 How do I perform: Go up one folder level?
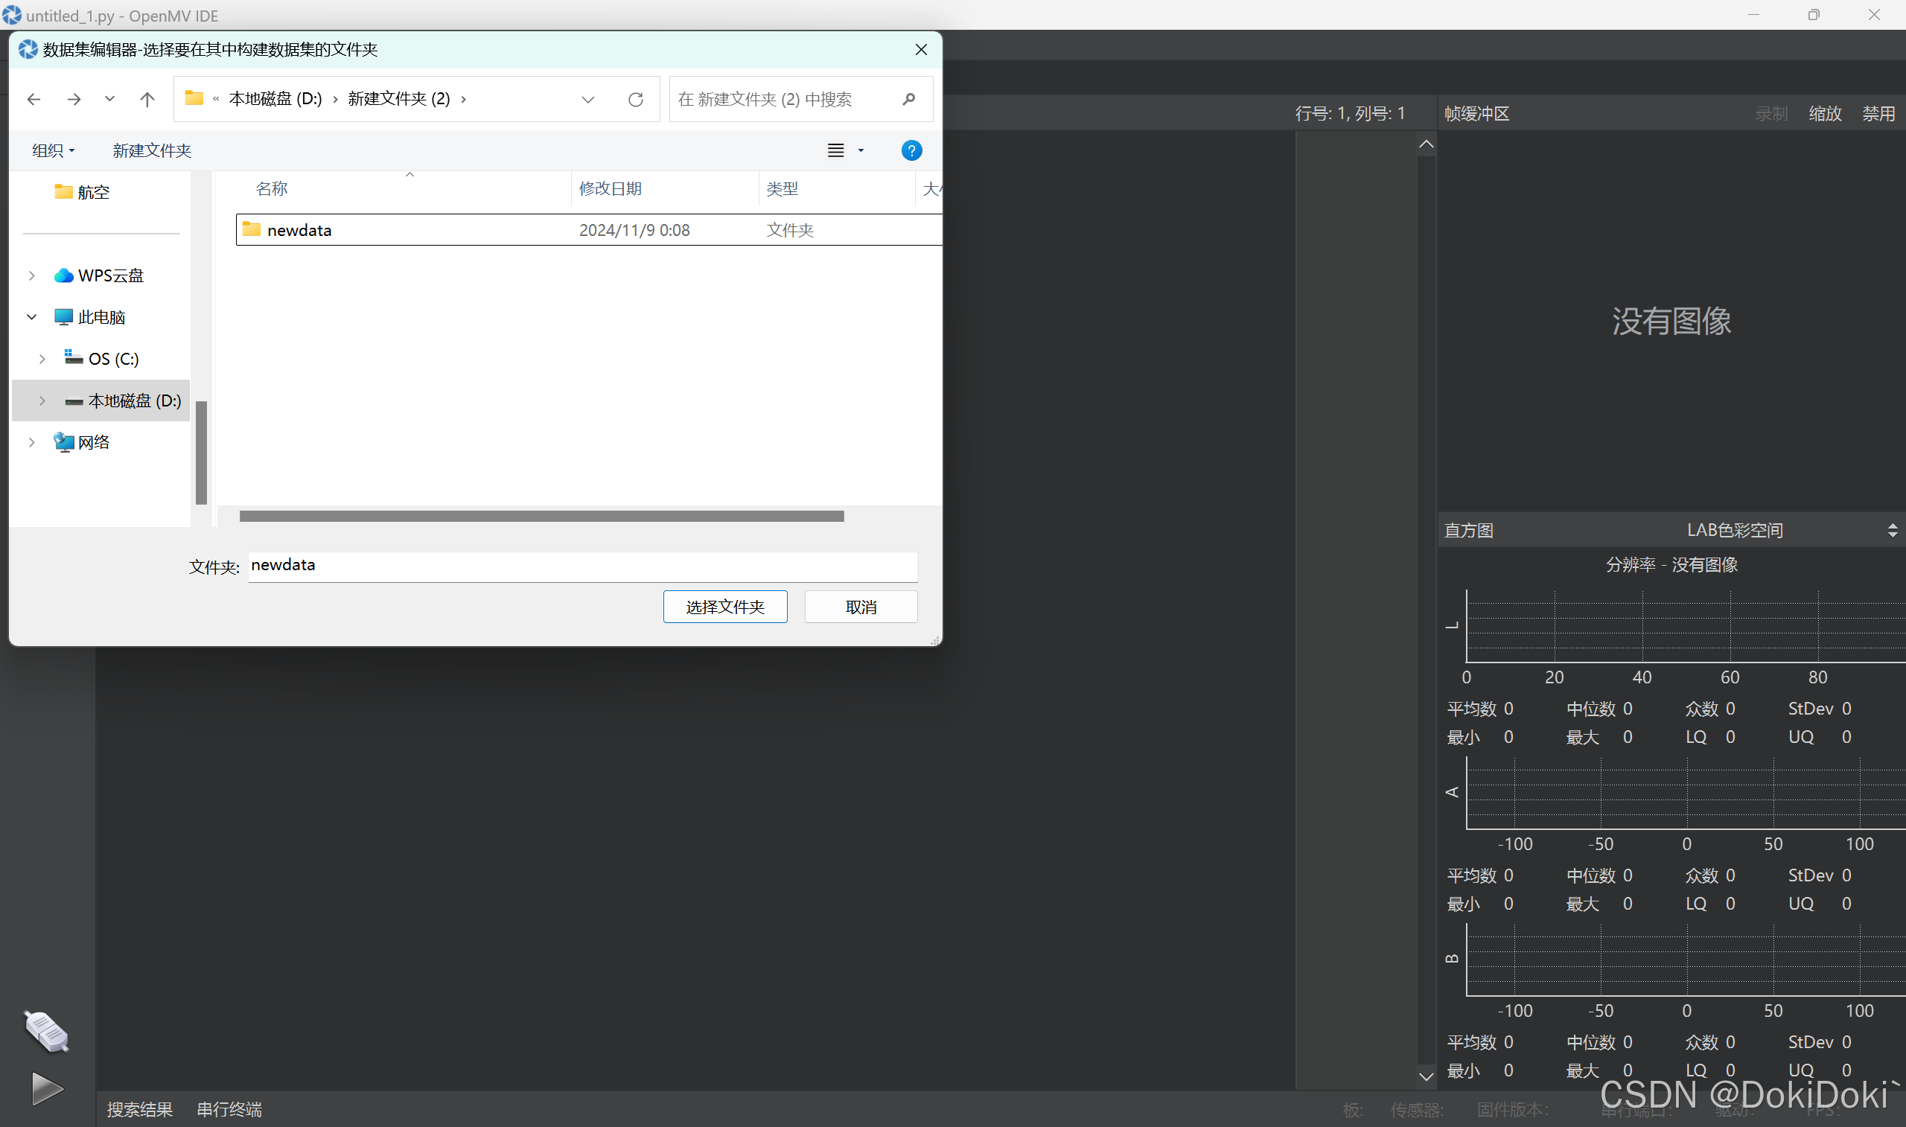[147, 100]
